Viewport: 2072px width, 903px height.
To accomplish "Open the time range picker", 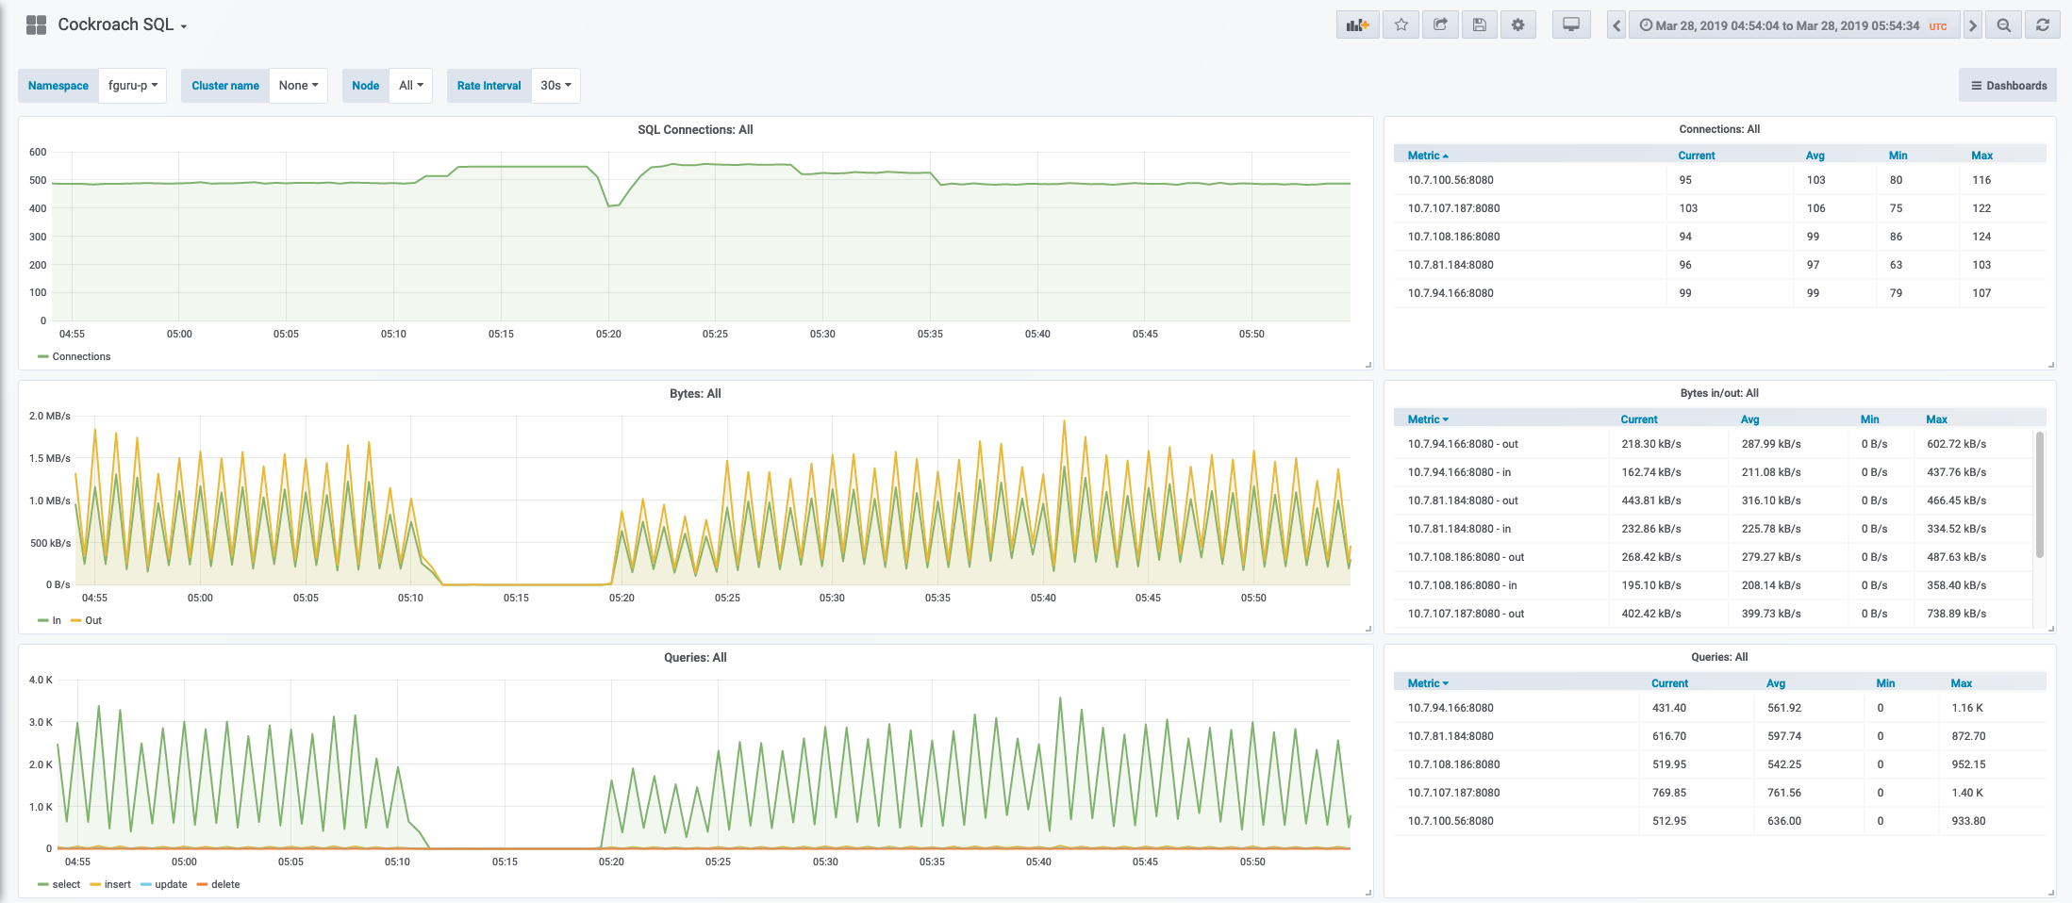I will click(x=1794, y=25).
